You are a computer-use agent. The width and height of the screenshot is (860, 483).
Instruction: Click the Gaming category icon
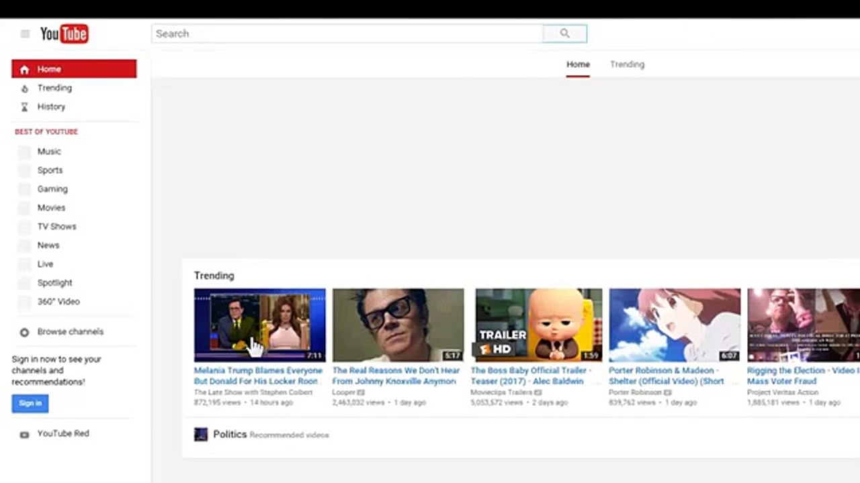[x=24, y=189]
